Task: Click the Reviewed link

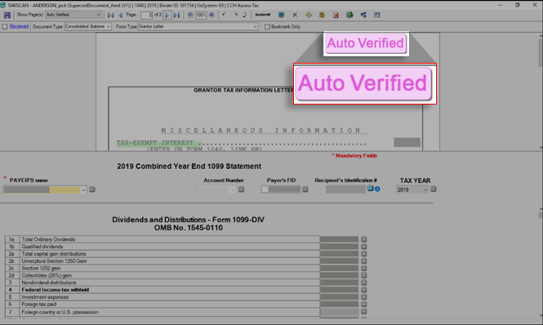Action: pos(19,26)
